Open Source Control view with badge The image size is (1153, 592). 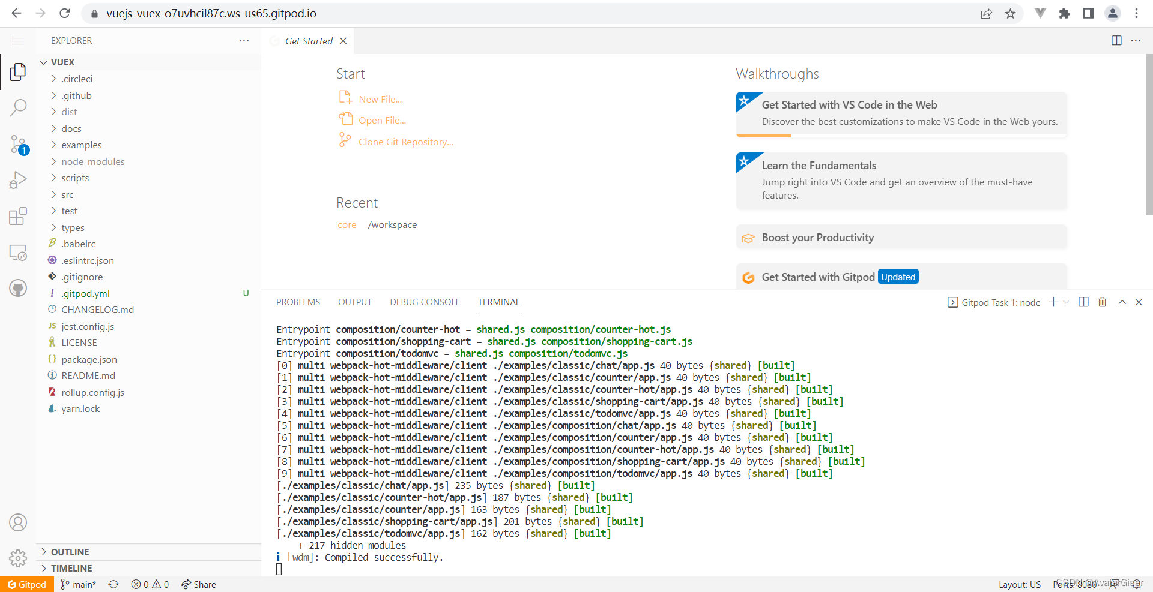click(18, 145)
